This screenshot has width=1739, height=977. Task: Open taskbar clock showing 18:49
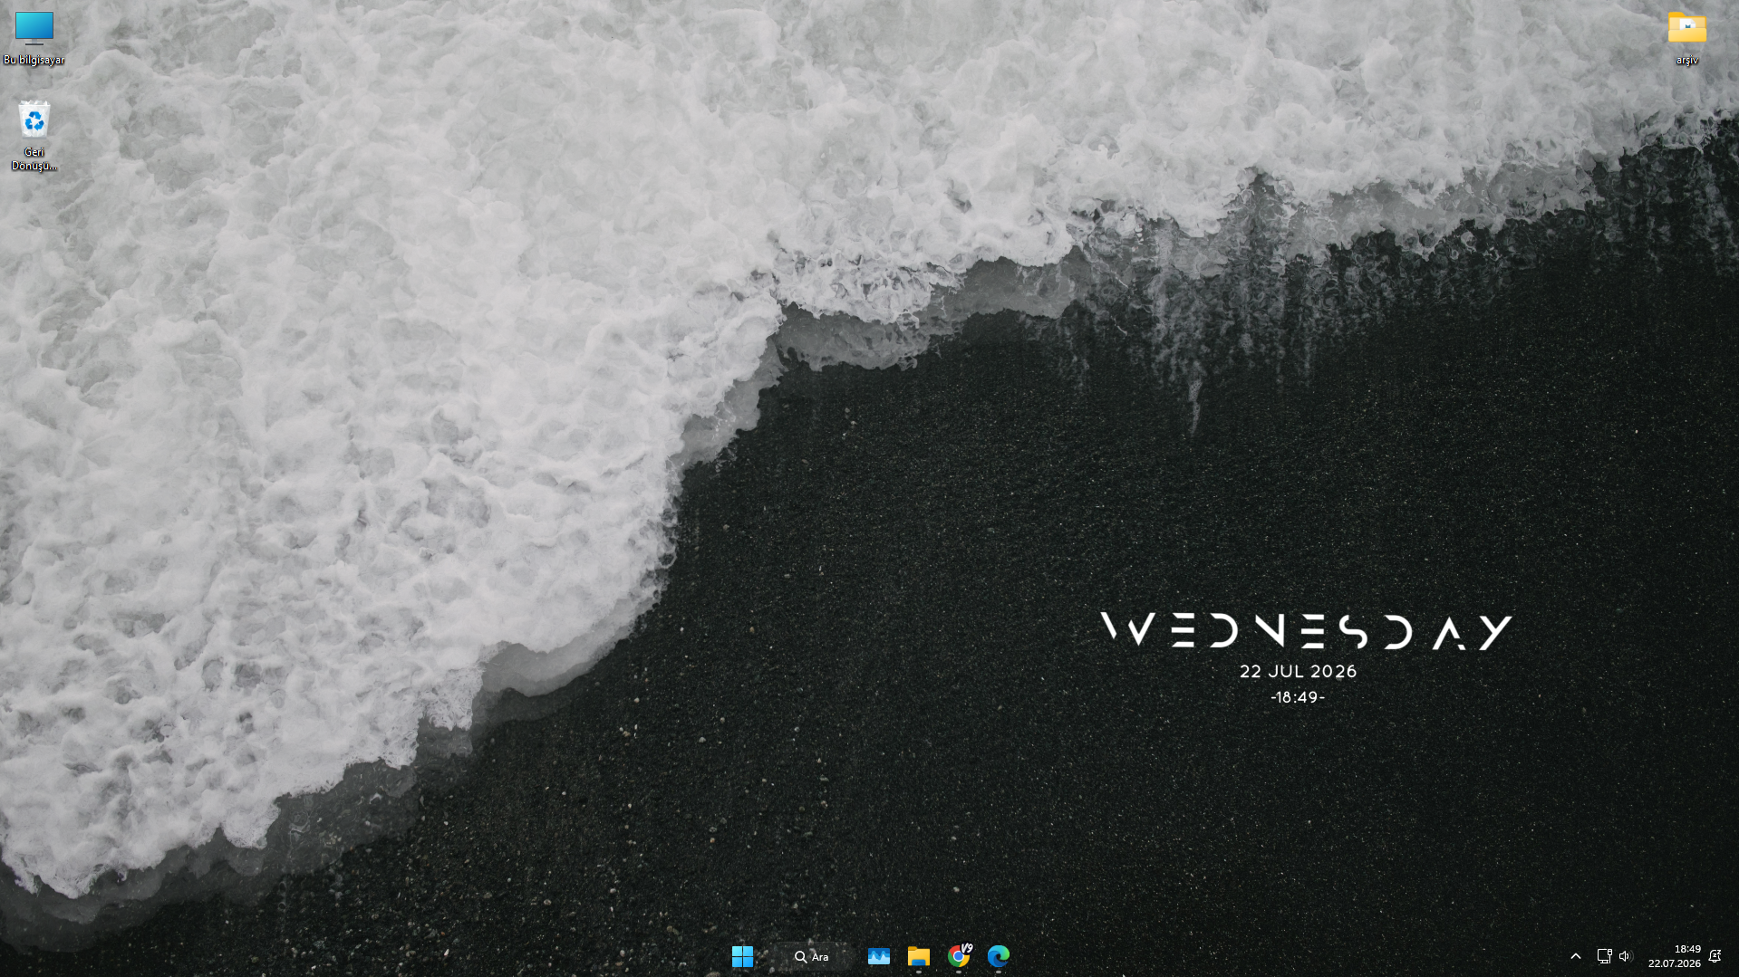click(x=1674, y=956)
